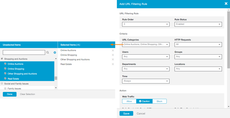Image resolution: width=230 pixels, height=118 pixels.
Task: Select Allow for Web Traffic
Action: point(129,101)
